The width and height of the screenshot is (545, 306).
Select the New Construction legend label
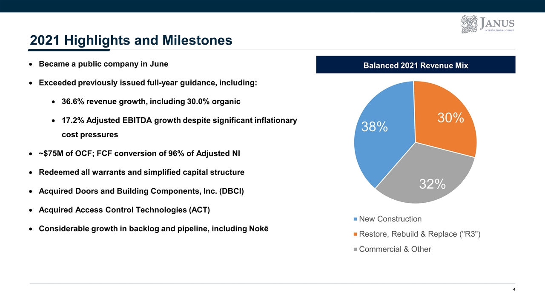(x=390, y=219)
